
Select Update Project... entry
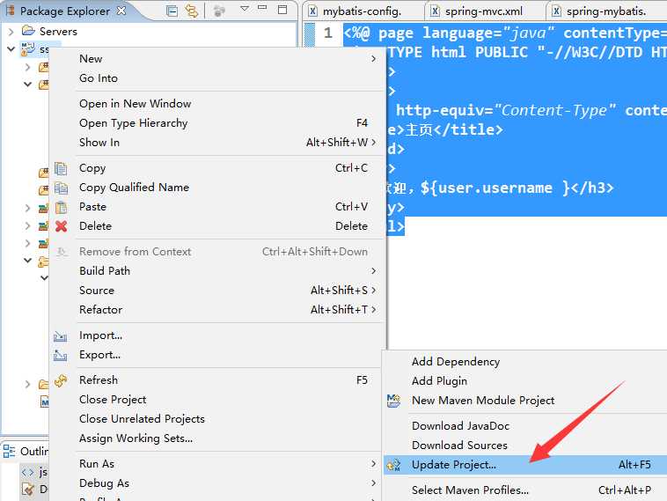coord(525,465)
